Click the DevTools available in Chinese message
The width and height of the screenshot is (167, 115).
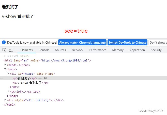coord(32,43)
